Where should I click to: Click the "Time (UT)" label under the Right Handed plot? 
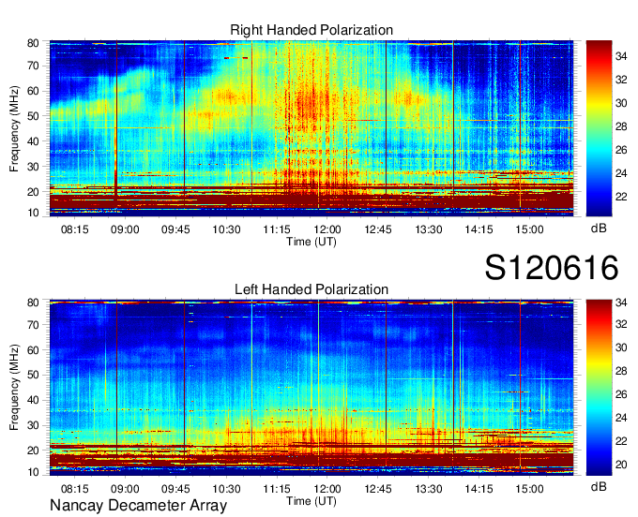(x=311, y=242)
